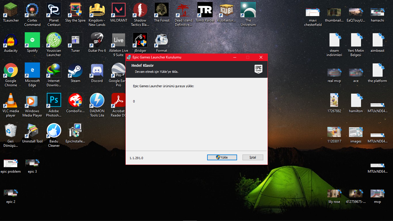Select the 412759675 image file
This screenshot has height=221, width=393.
click(x=356, y=196)
